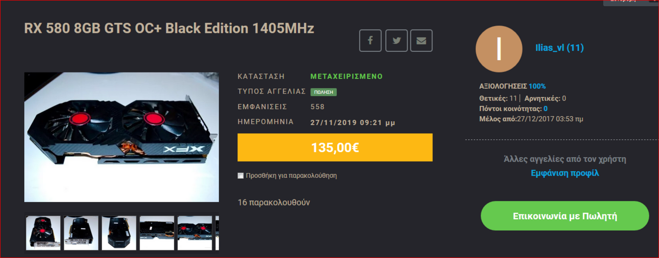This screenshot has width=659, height=258.
Task: Click the 100% rating link
Action: (x=537, y=86)
